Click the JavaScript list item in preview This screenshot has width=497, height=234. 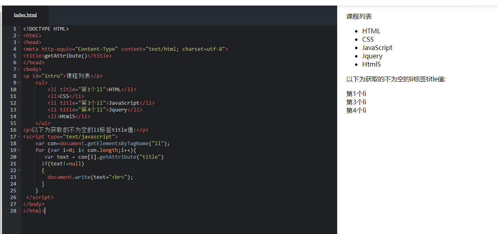click(377, 48)
